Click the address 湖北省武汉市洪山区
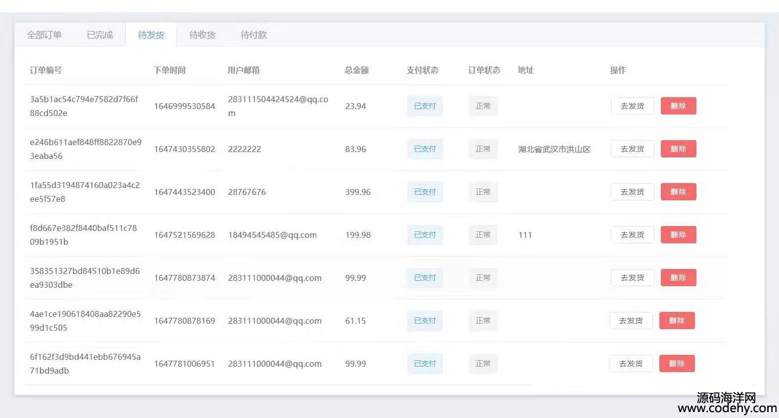 point(554,149)
